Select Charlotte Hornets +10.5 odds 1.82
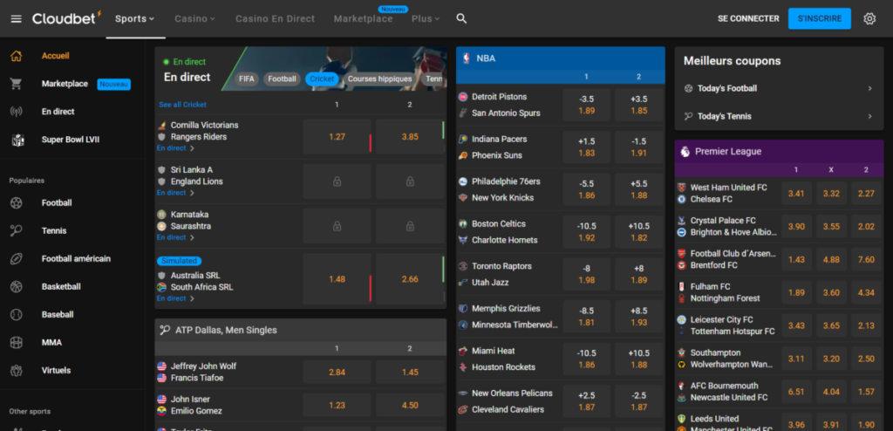 click(x=639, y=232)
